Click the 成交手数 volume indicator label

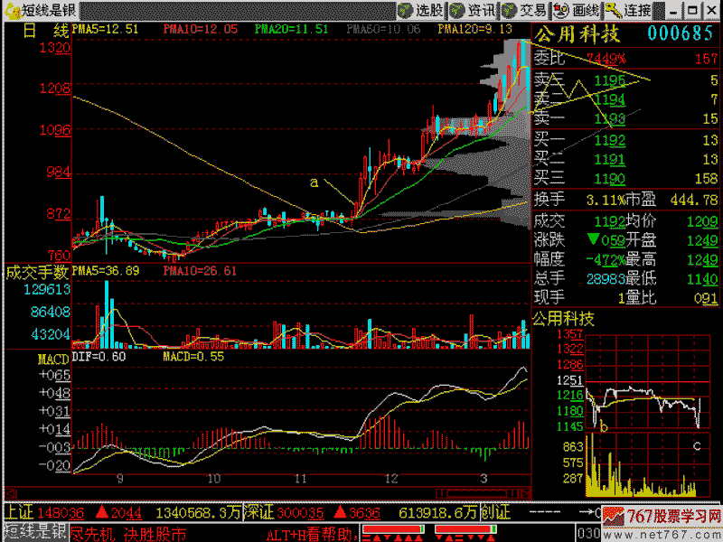[x=36, y=271]
